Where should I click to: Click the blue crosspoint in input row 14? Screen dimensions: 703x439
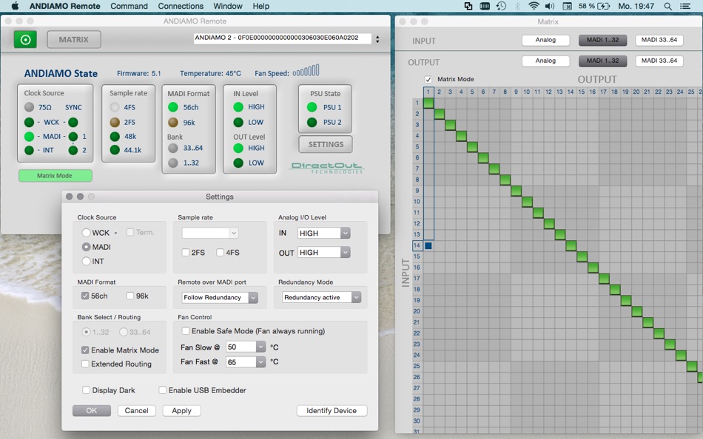[x=428, y=245]
